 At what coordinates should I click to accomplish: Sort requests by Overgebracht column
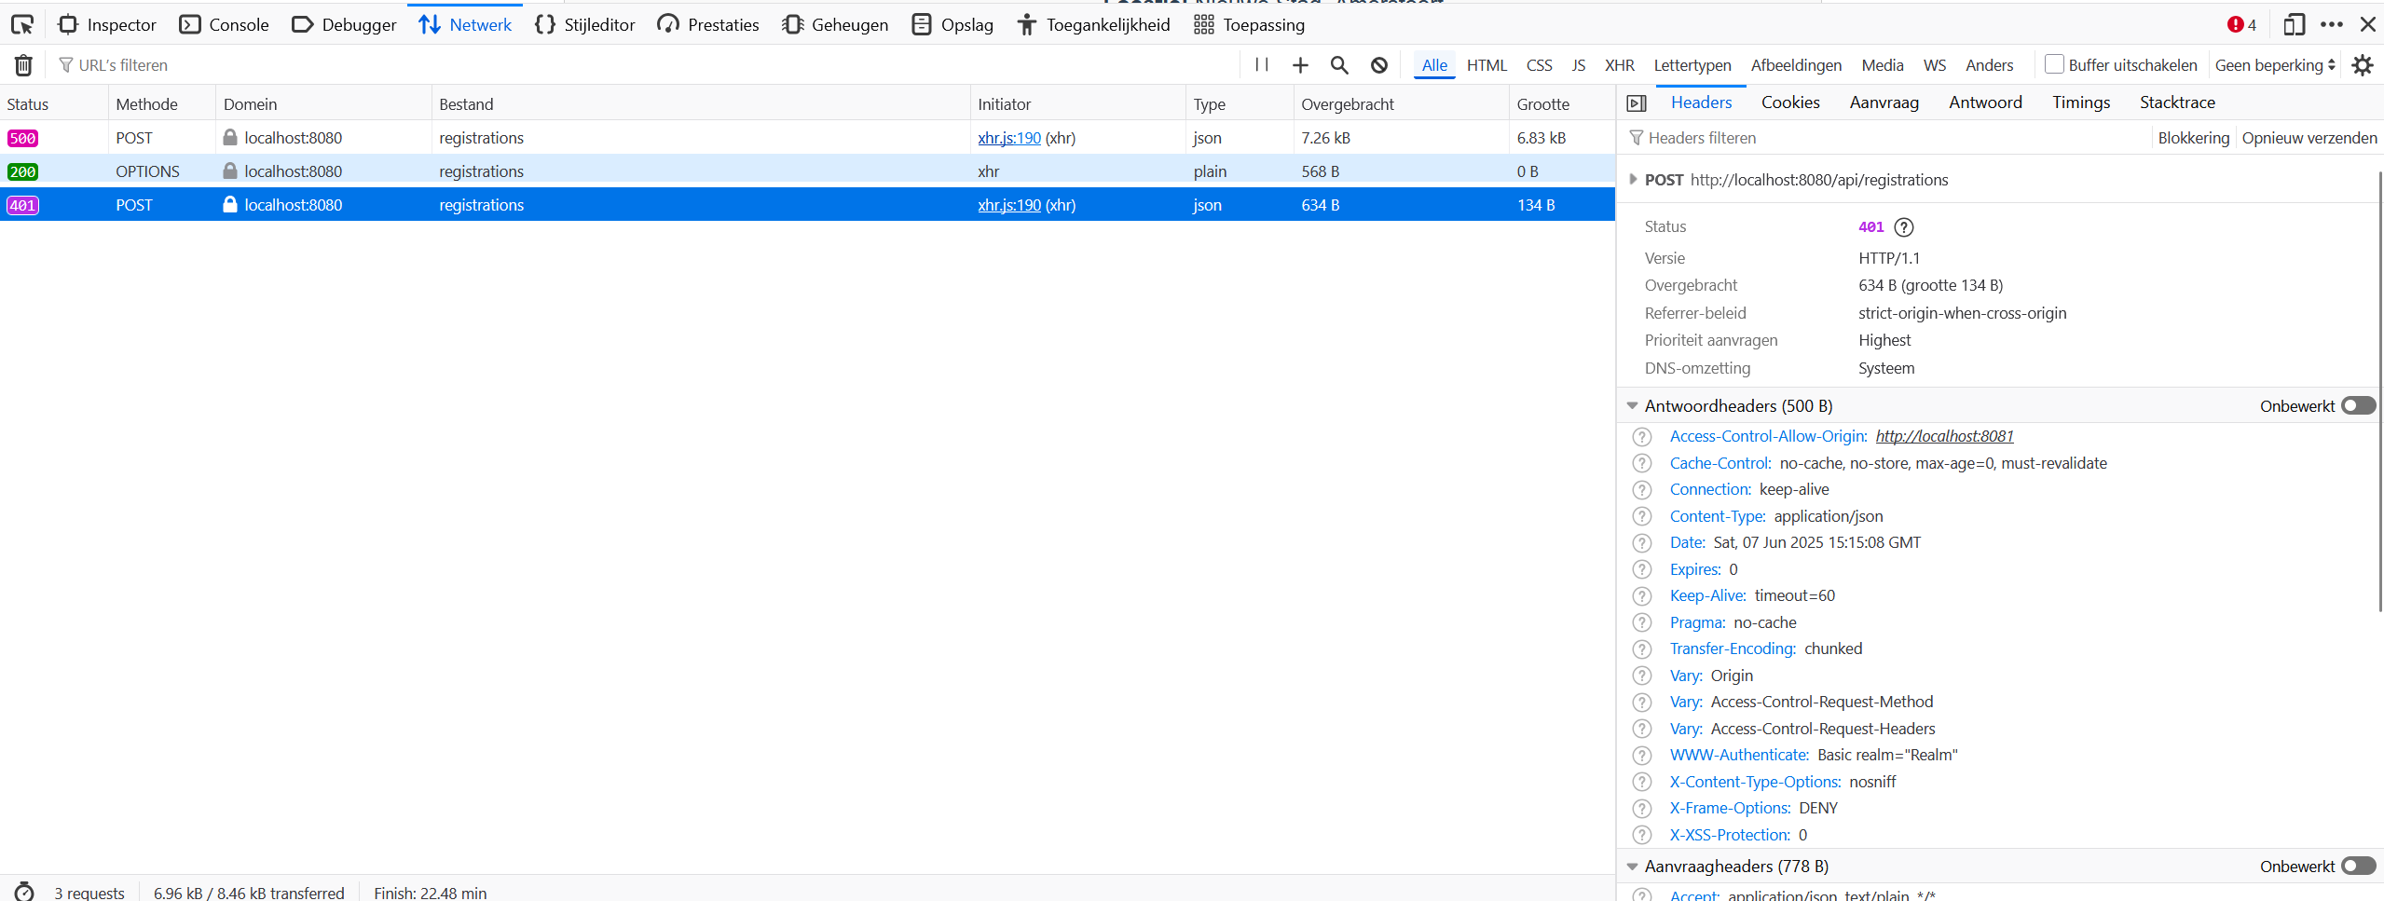pyautogui.click(x=1401, y=104)
